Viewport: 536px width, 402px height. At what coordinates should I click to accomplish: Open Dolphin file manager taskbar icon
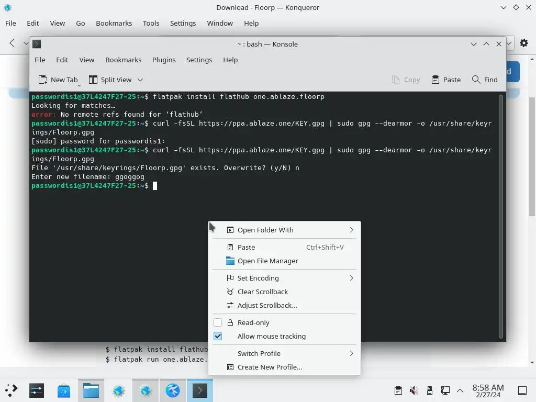[91, 390]
